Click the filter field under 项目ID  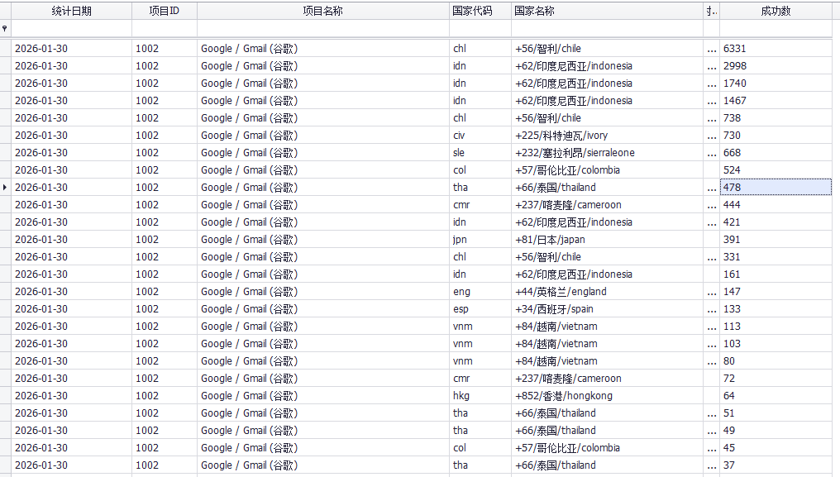click(165, 28)
